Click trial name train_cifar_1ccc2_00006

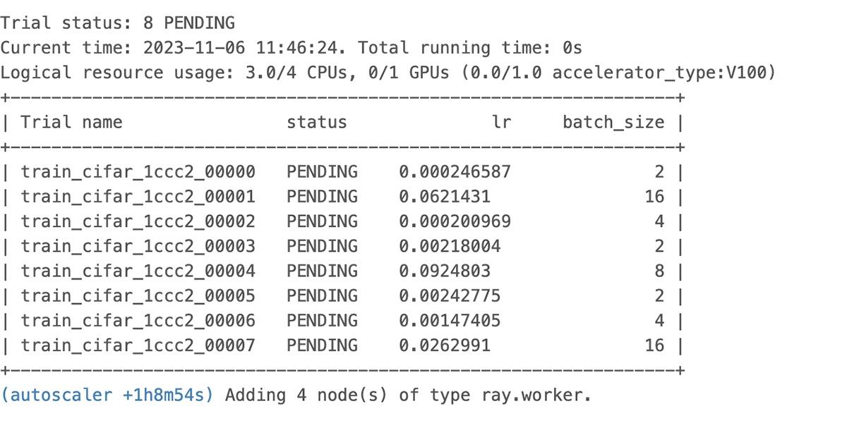click(x=138, y=321)
